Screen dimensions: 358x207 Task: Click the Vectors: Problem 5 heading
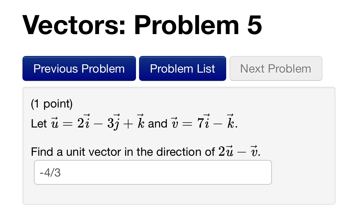pos(142,25)
